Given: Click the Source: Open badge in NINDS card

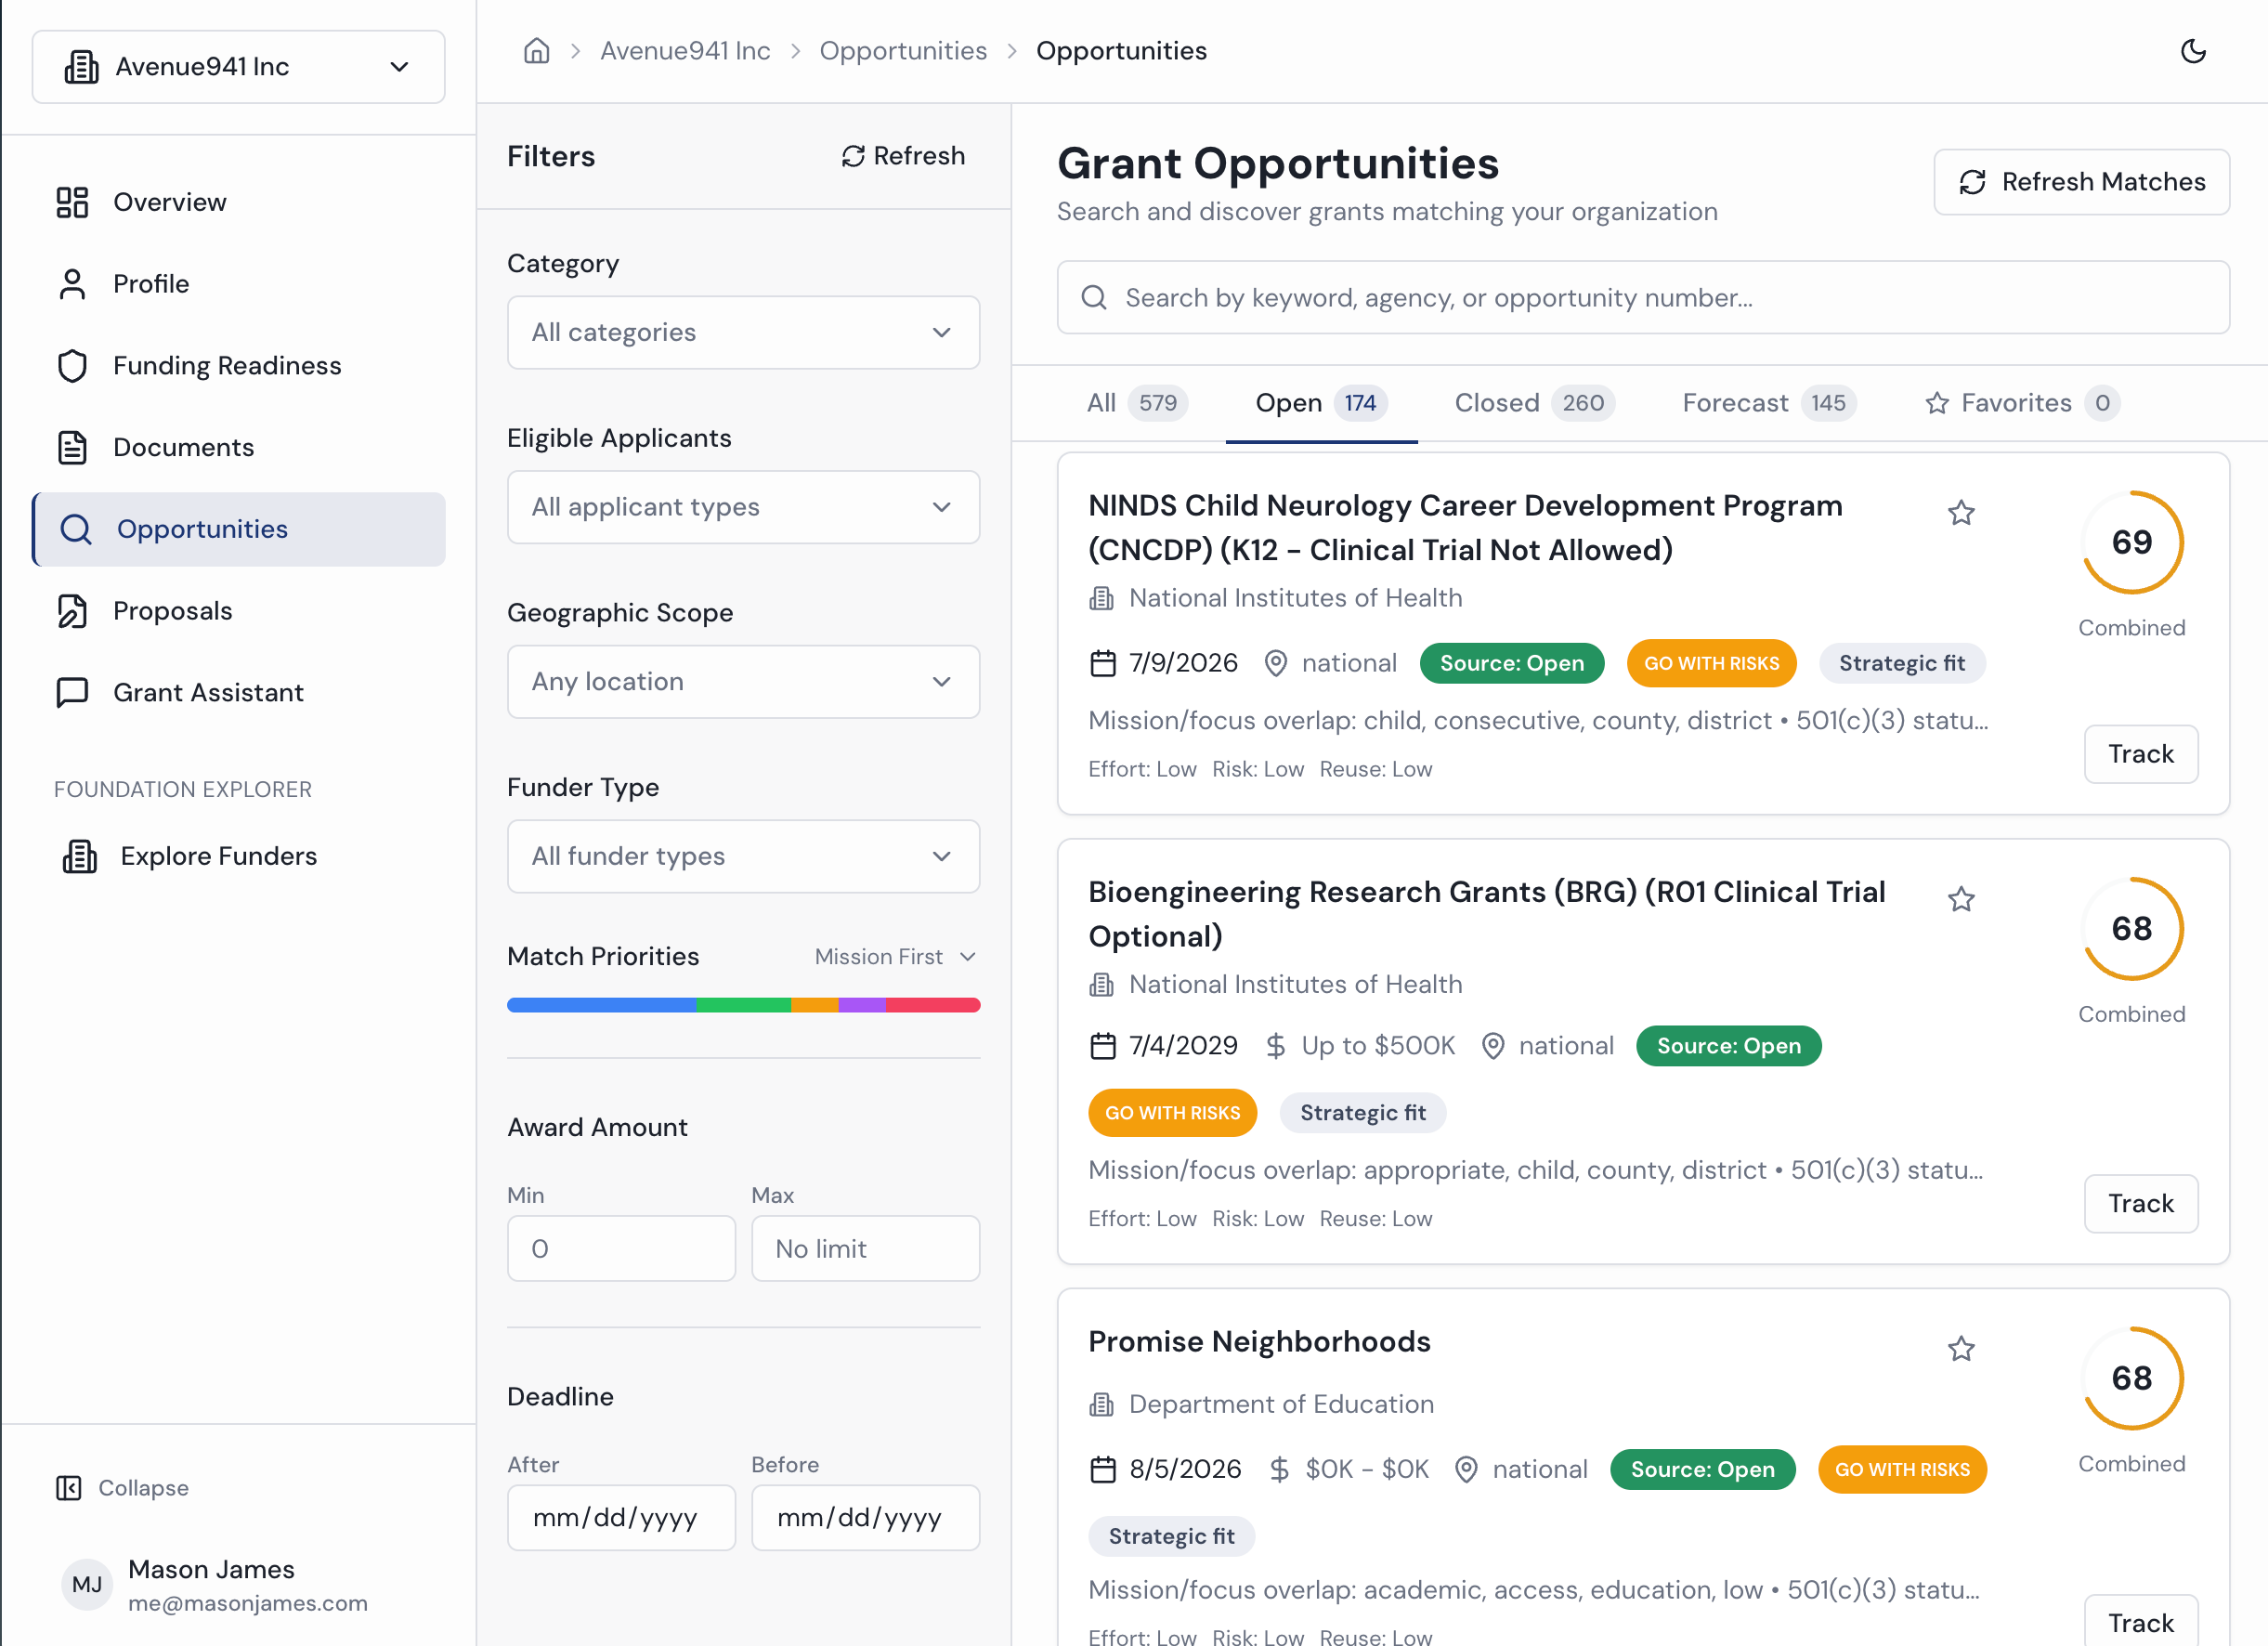Looking at the screenshot, I should (x=1511, y=663).
